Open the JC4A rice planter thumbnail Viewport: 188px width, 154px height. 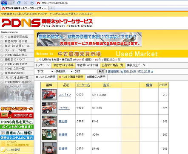tap(49, 134)
